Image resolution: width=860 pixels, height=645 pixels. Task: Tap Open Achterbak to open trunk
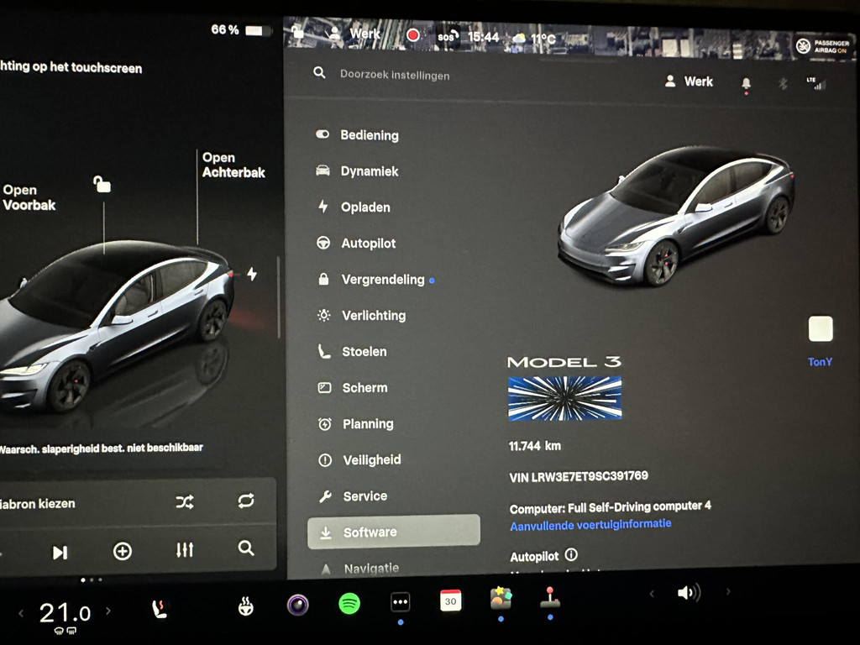tap(233, 165)
